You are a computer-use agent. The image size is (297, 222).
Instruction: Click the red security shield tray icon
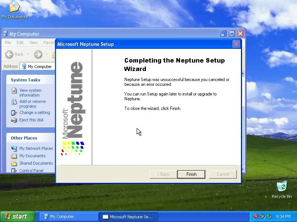point(256,216)
